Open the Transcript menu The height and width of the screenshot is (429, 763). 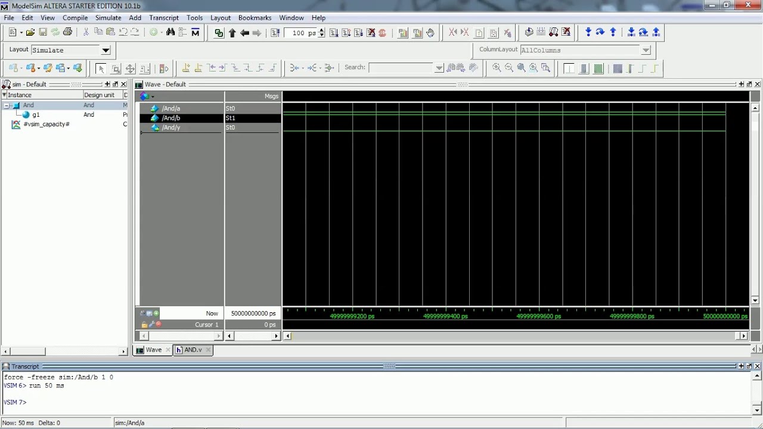164,18
